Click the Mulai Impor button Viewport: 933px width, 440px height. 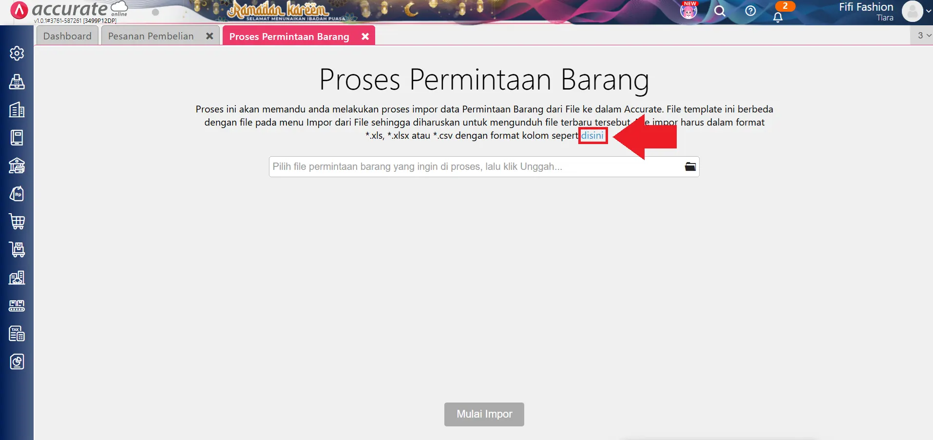coord(483,414)
